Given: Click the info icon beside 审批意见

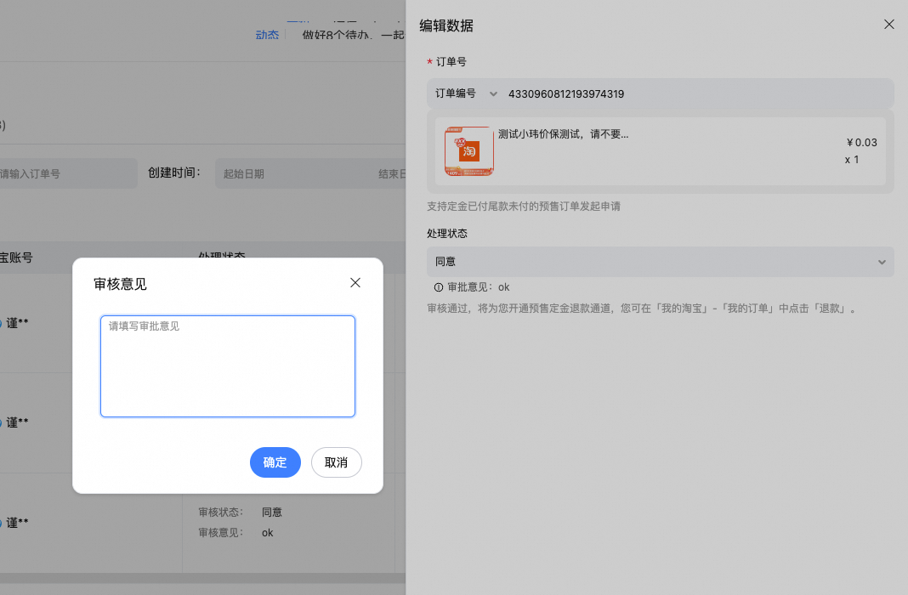Looking at the screenshot, I should tap(439, 287).
